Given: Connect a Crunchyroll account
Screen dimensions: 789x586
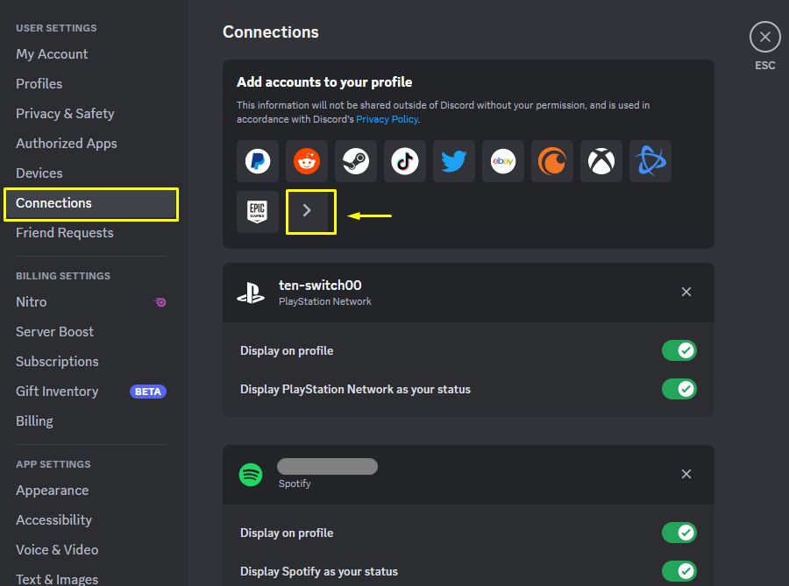Looking at the screenshot, I should [552, 161].
